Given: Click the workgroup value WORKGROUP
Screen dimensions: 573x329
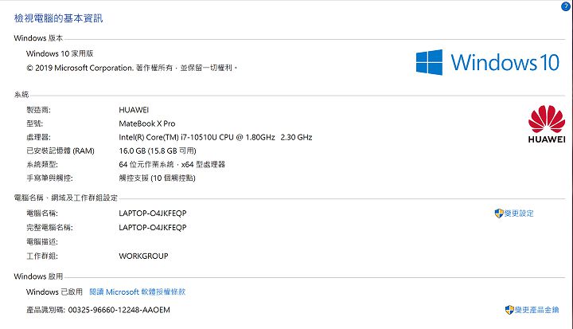Looking at the screenshot, I should pyautogui.click(x=143, y=257).
